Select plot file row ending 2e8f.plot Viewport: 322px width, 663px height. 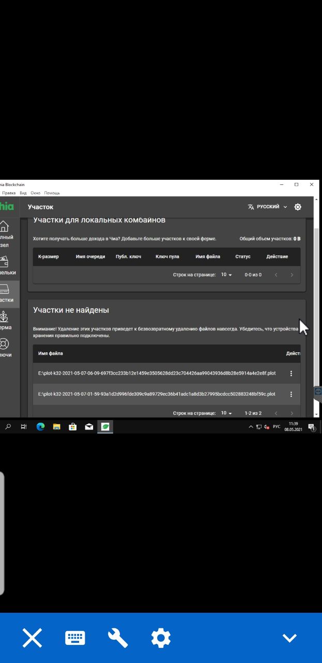(166, 373)
